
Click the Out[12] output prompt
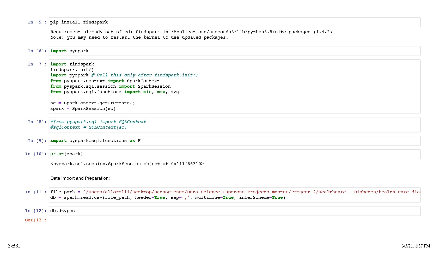pos(36,220)
